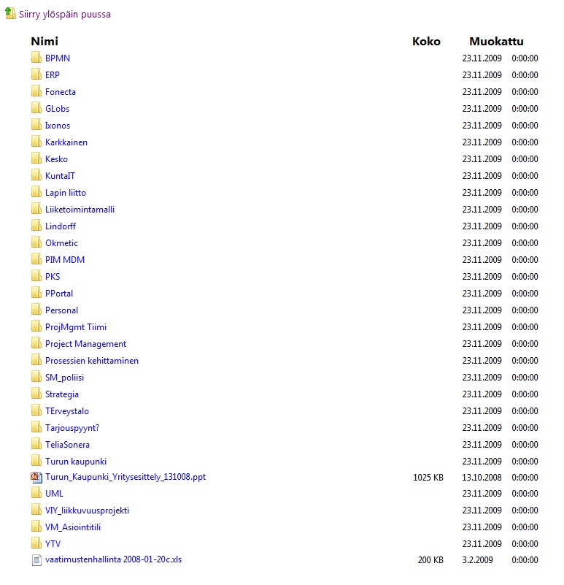564x585 pixels.
Task: Open the VIY_liikkuvuusprojekti folder
Action: coord(87,510)
